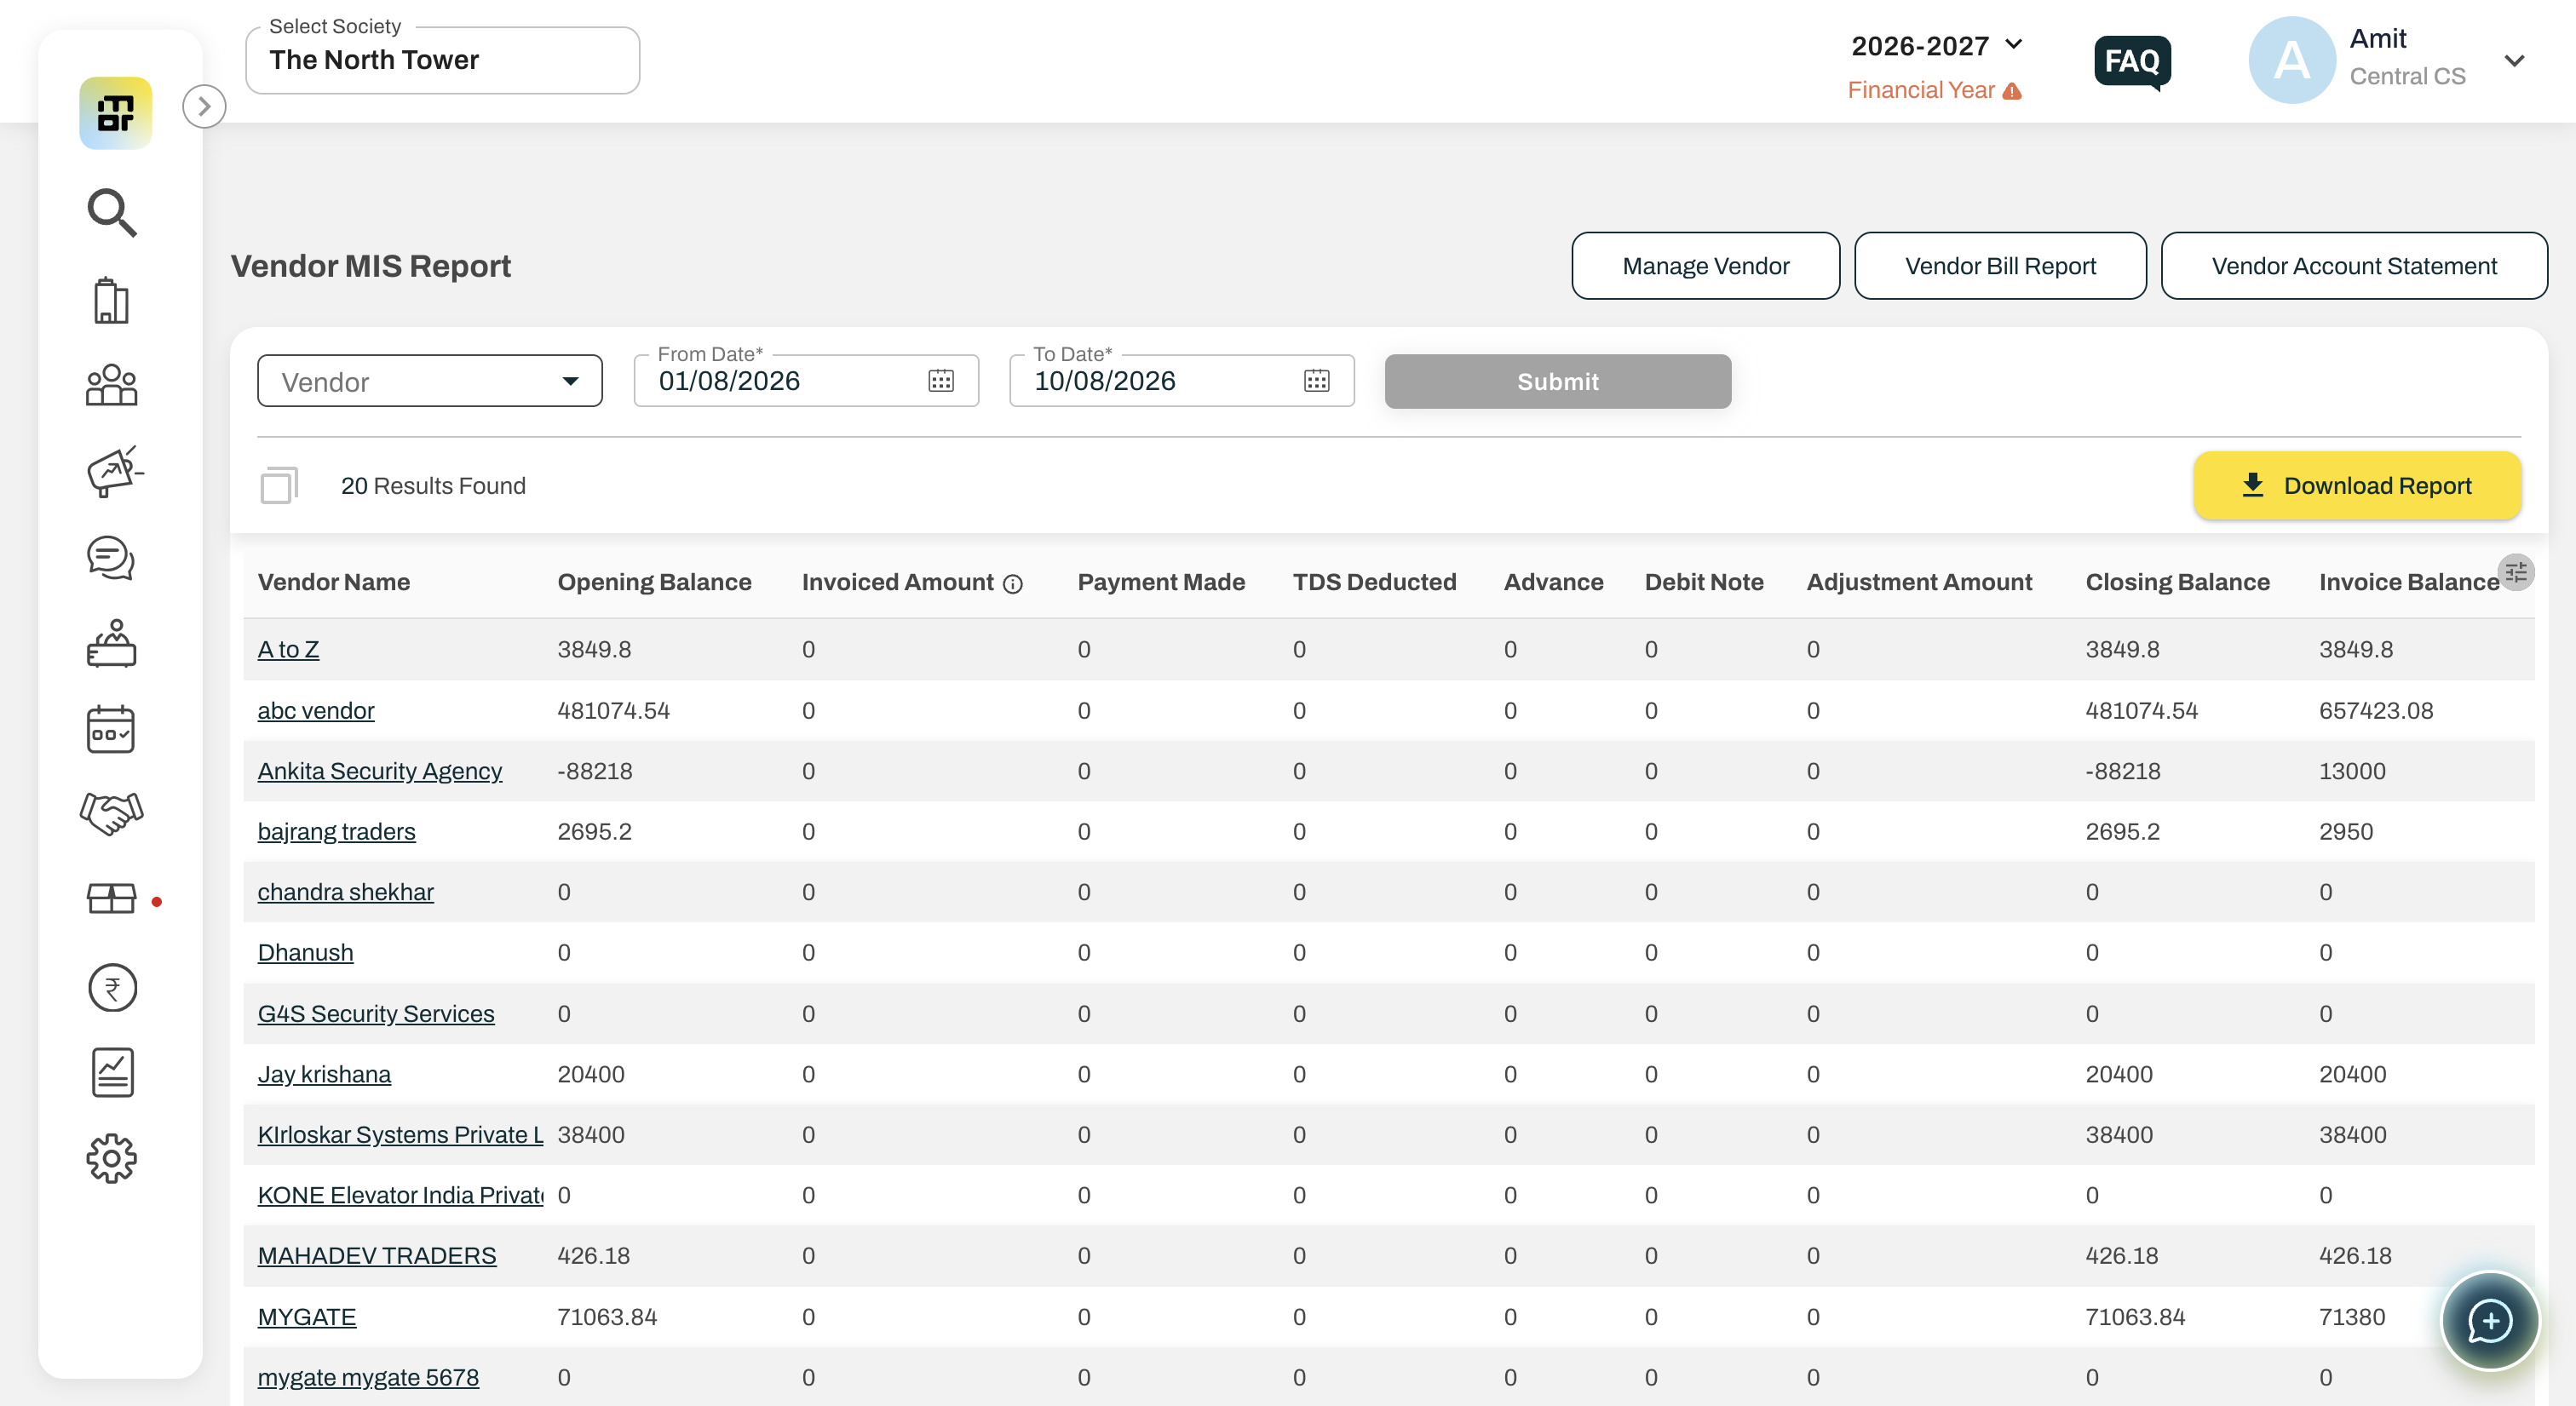Open the chat bubbles icon in sidebar

(x=111, y=558)
